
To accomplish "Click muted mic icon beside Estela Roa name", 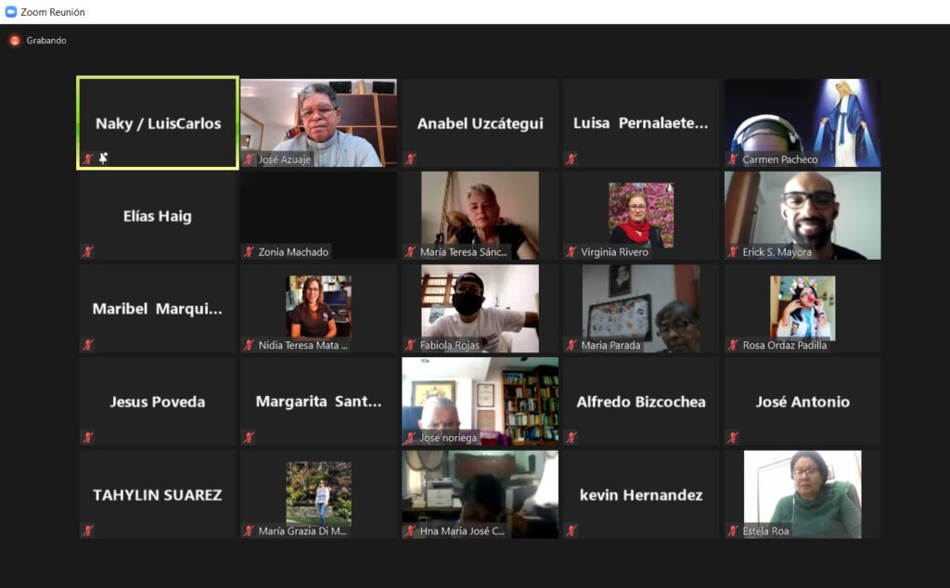I will [x=733, y=531].
